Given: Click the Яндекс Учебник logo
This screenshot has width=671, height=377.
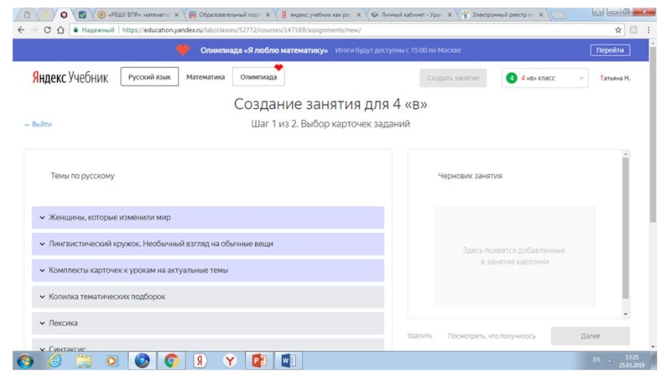Looking at the screenshot, I should [70, 78].
